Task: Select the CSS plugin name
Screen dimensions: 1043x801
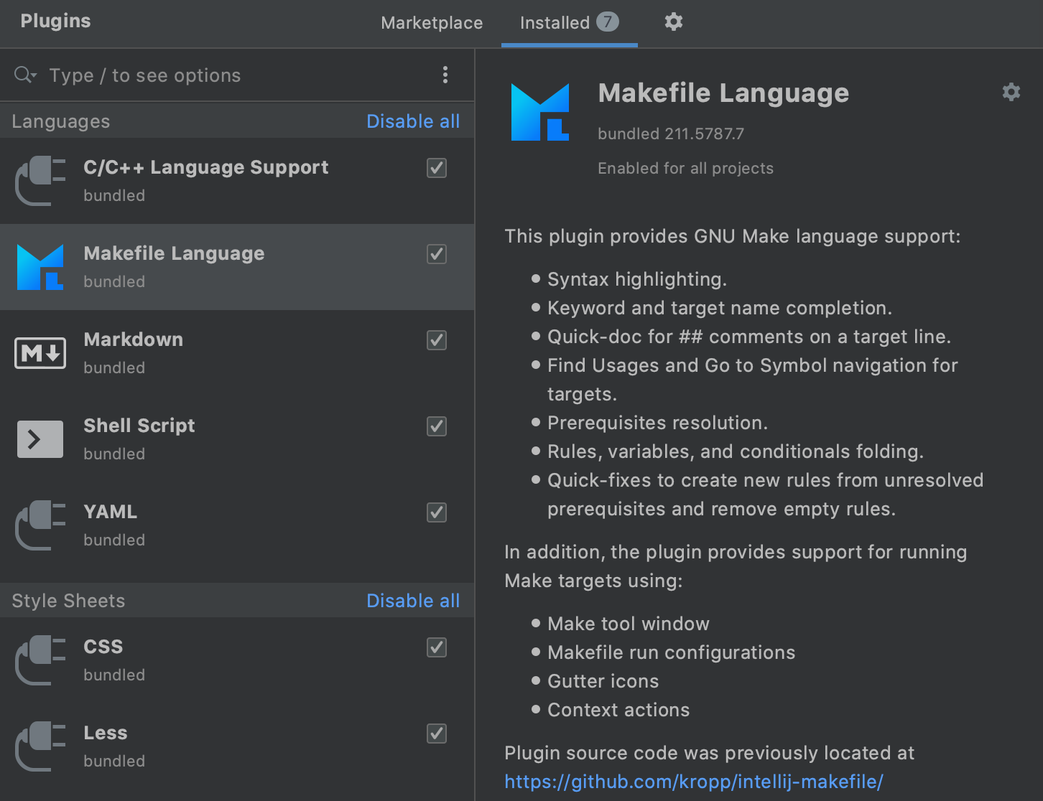Action: [x=103, y=647]
